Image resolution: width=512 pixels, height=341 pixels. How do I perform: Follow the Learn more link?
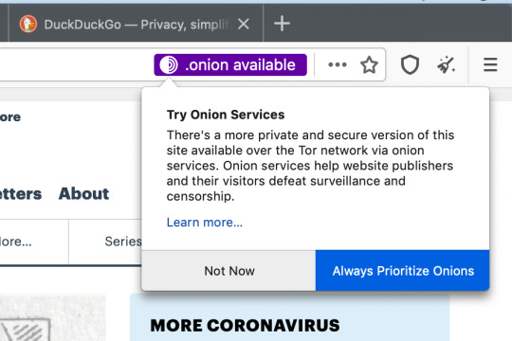click(205, 223)
